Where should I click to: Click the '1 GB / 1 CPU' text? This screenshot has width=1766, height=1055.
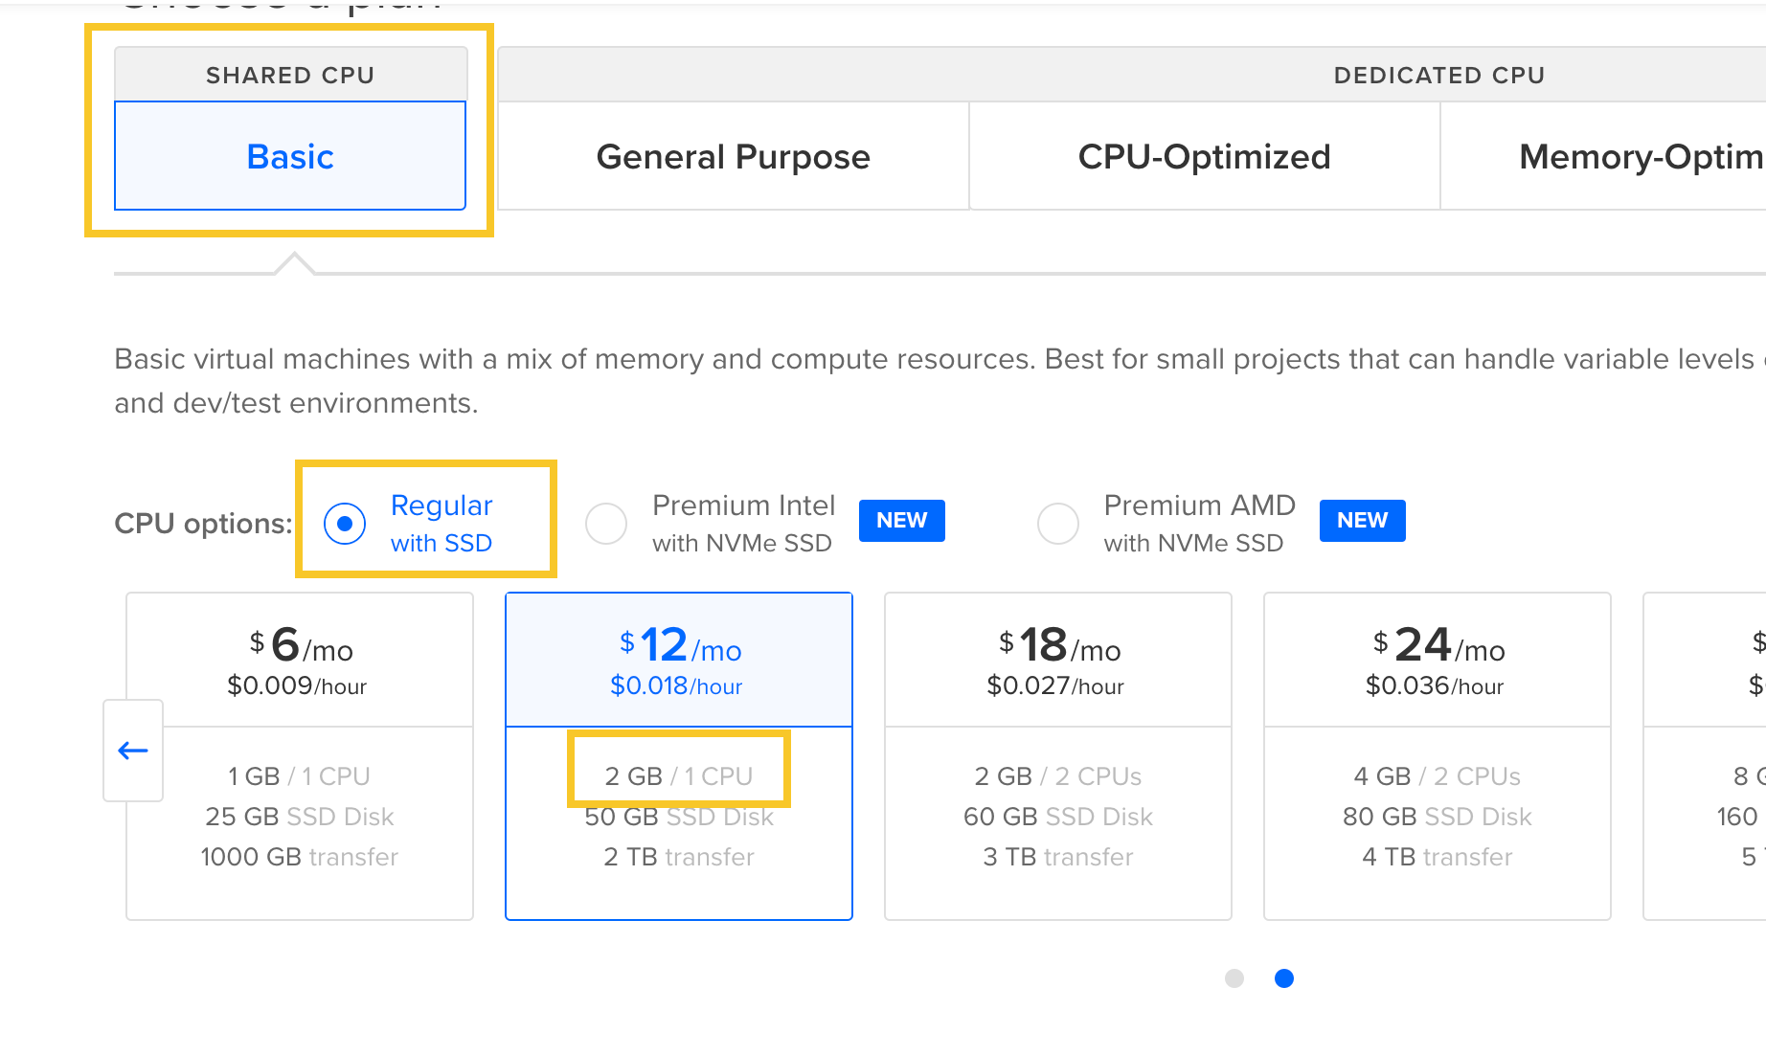300,776
